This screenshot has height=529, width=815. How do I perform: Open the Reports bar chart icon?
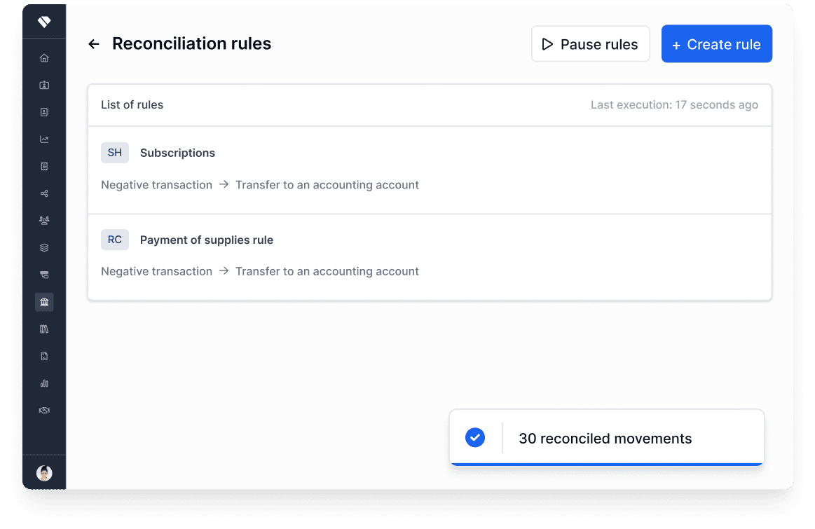pos(44,383)
